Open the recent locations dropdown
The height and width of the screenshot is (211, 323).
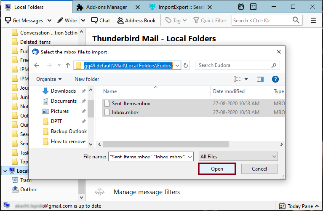coord(59,65)
